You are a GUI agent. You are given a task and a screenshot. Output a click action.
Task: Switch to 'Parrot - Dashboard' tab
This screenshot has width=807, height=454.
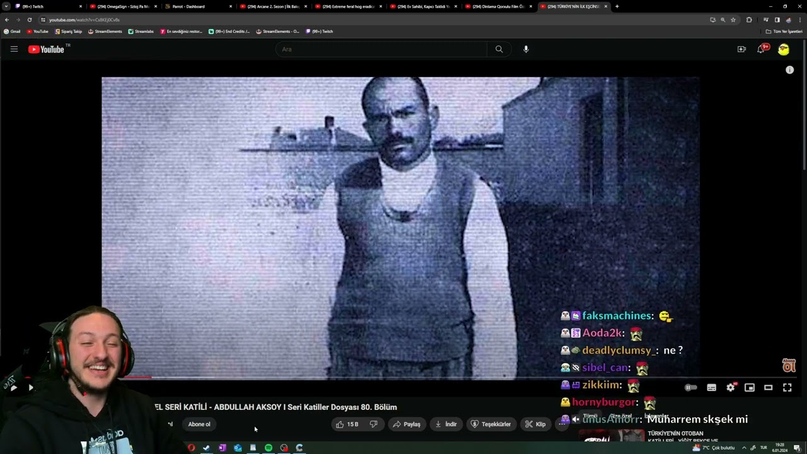[x=198, y=6]
